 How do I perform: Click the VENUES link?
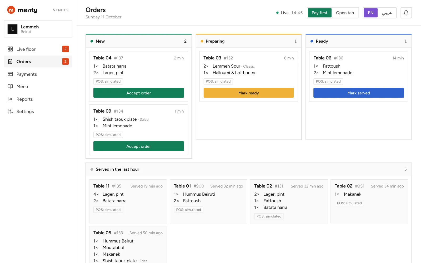61,10
